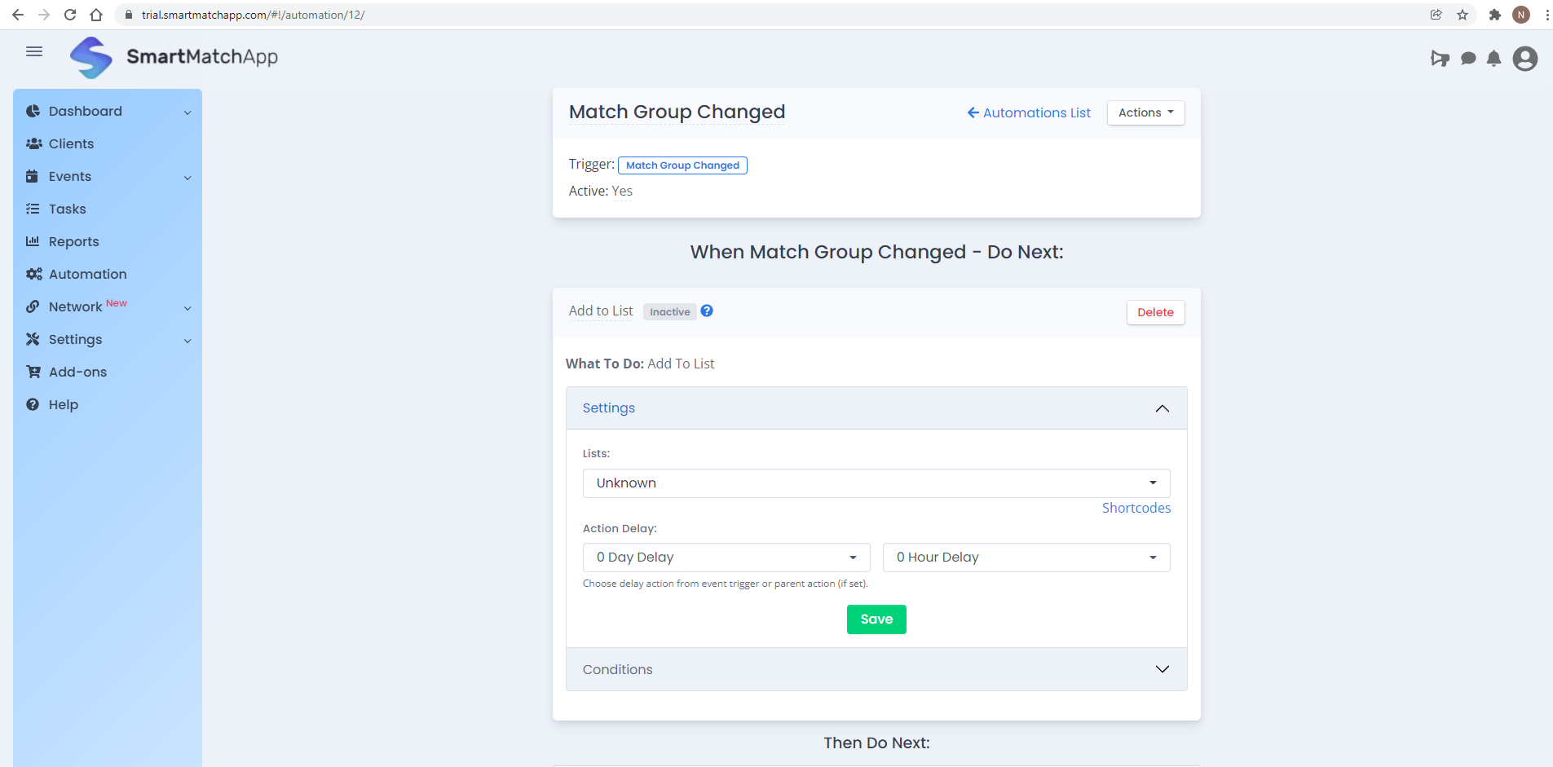The width and height of the screenshot is (1553, 767).
Task: Toggle the hamburger navigation menu
Action: 34,51
